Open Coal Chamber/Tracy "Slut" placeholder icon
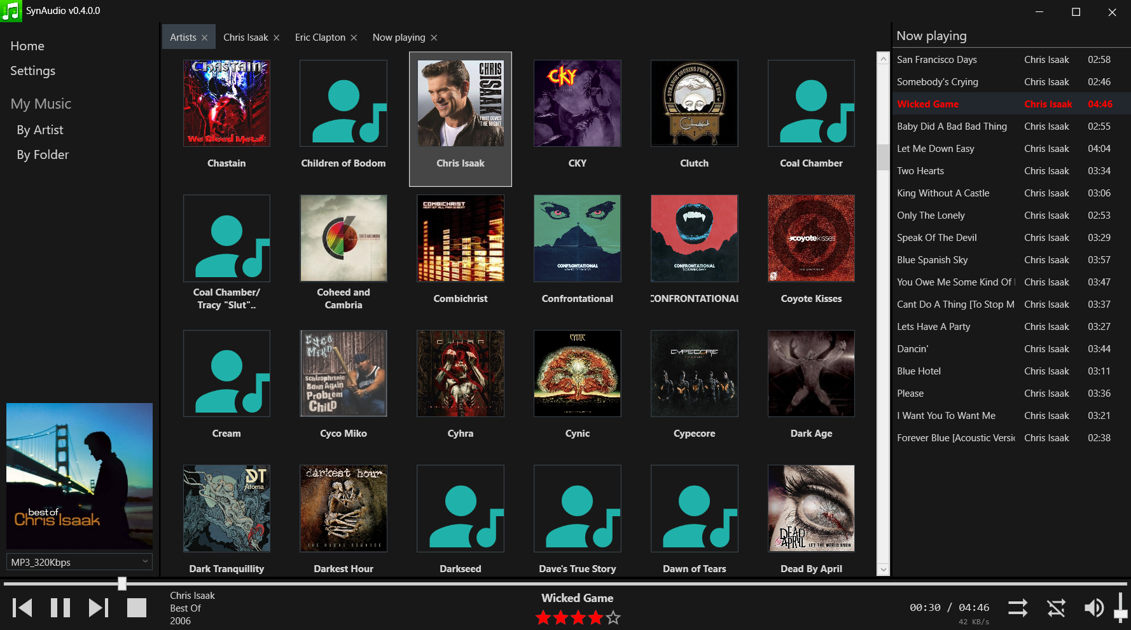The width and height of the screenshot is (1131, 630). (x=226, y=238)
